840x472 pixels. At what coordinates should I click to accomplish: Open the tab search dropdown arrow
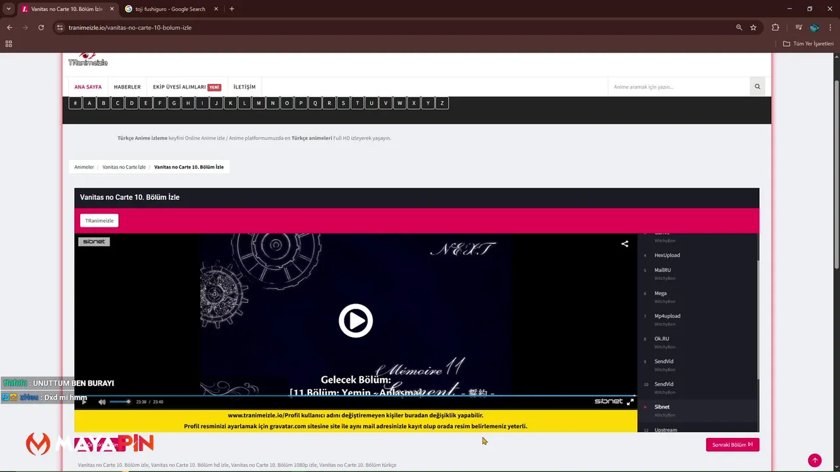(8, 9)
